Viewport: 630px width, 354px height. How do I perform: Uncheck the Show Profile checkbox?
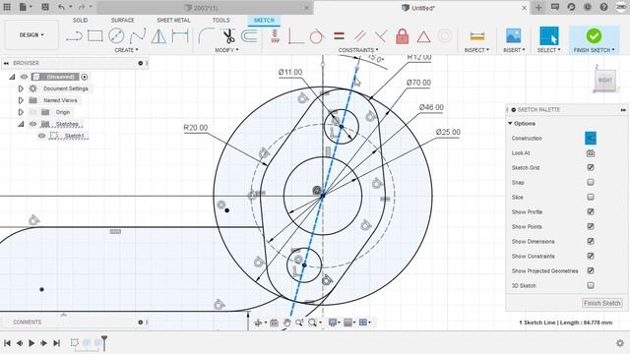tap(591, 211)
